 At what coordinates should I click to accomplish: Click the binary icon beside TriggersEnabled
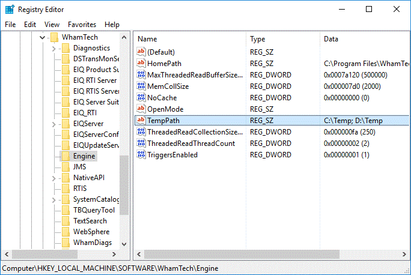(141, 154)
